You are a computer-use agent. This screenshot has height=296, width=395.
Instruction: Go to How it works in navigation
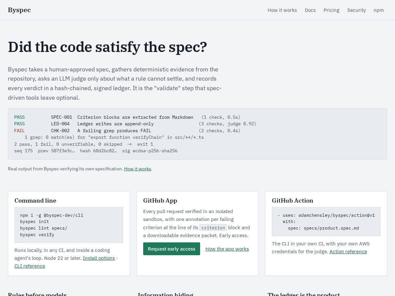282,10
